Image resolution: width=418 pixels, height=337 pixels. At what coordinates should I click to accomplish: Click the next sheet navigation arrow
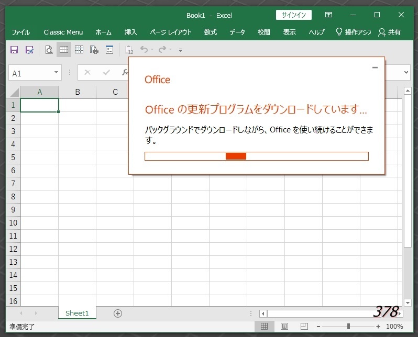36,313
